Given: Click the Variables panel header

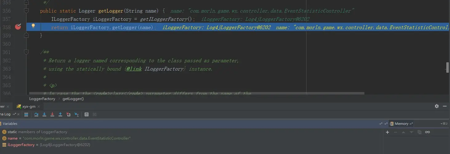Looking at the screenshot, I should [191, 124].
